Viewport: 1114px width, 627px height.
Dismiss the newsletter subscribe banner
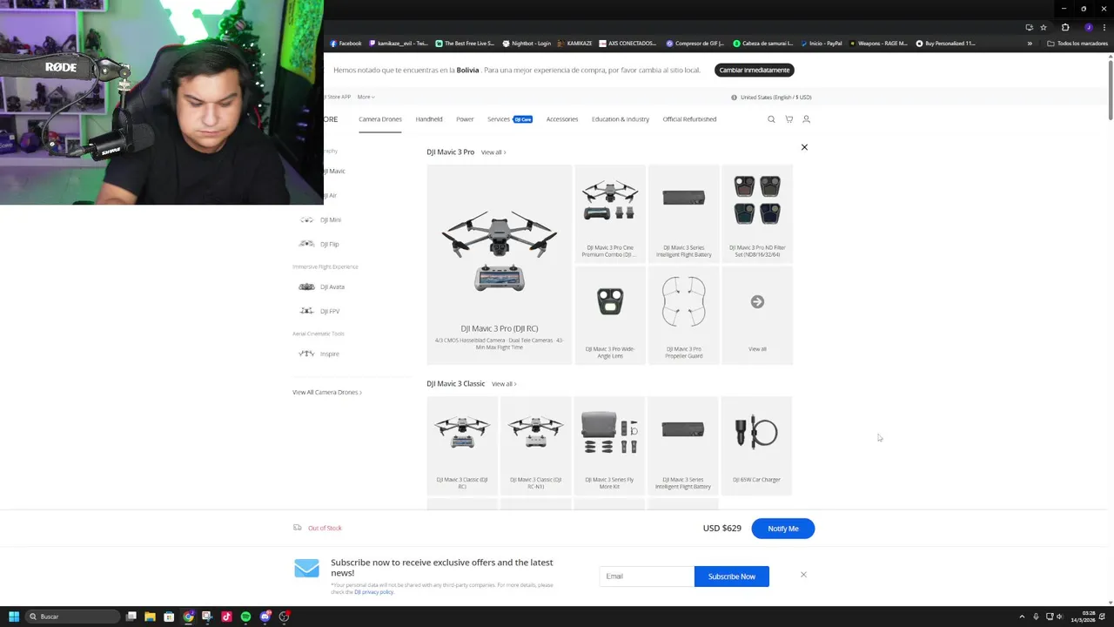pos(803,575)
